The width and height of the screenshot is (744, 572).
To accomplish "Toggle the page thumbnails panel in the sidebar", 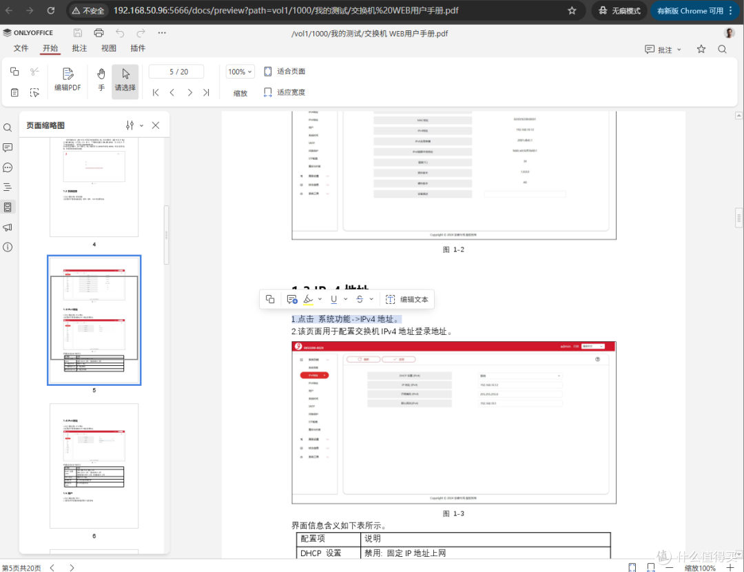I will point(8,207).
